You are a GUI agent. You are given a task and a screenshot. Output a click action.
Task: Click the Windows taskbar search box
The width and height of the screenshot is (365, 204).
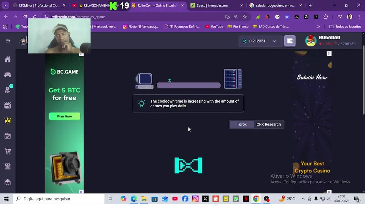point(59,199)
